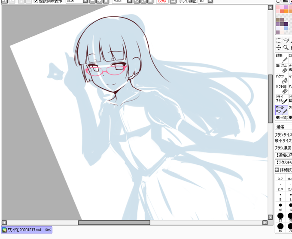Select the move tool with four arrows
Screen dimensions: 292x239
[279, 48]
